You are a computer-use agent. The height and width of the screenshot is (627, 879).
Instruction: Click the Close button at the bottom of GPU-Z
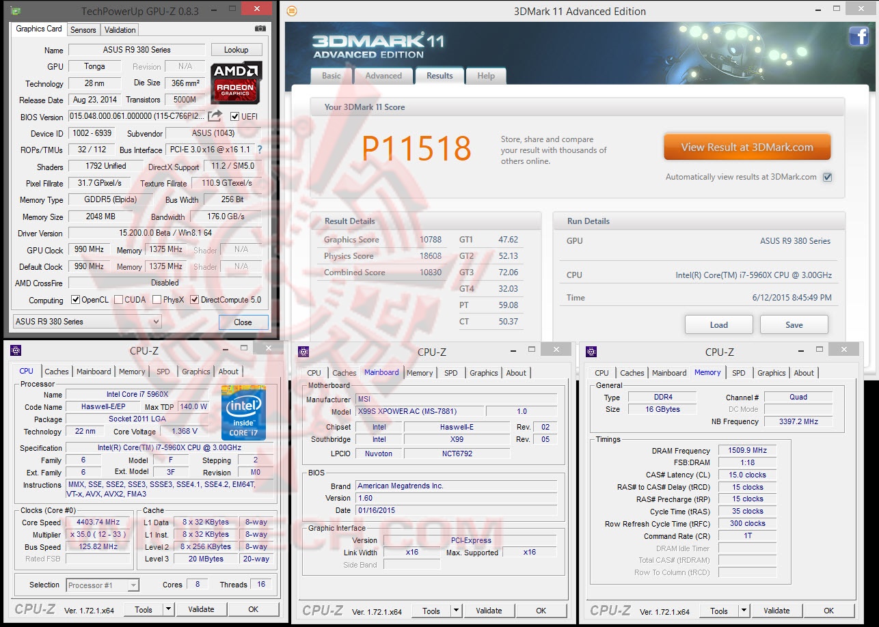243,322
